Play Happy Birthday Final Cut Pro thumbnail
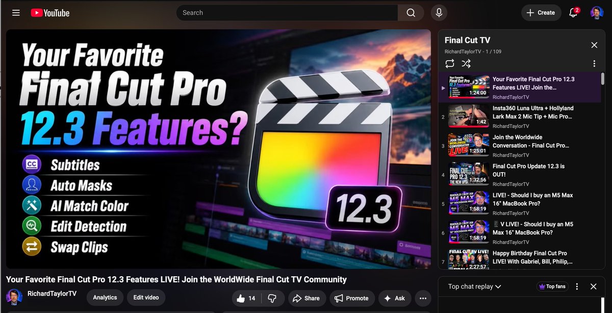This screenshot has width=612, height=313. [469, 259]
